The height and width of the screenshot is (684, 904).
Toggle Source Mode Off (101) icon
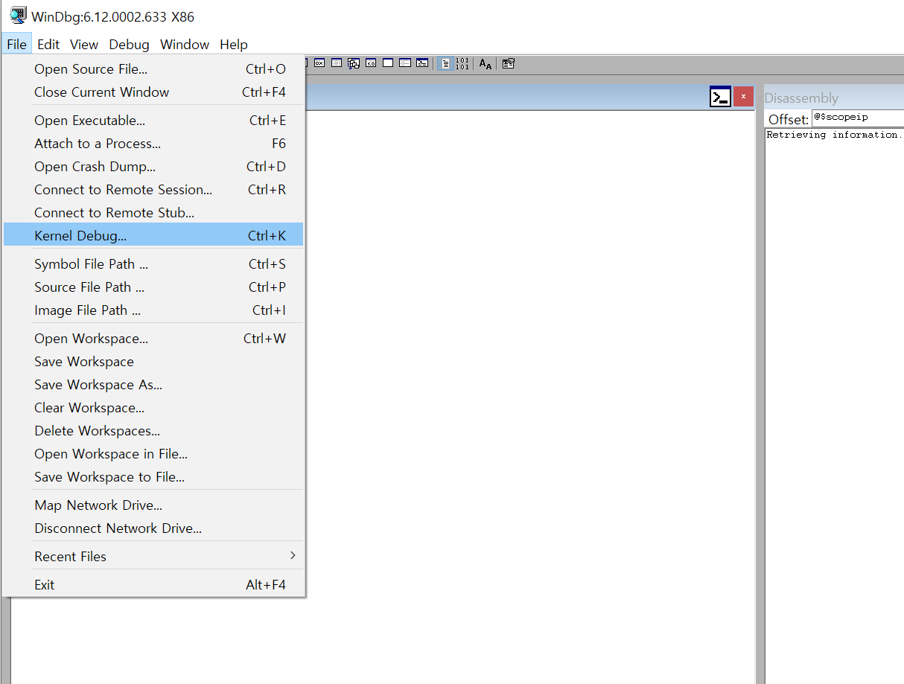tap(462, 63)
